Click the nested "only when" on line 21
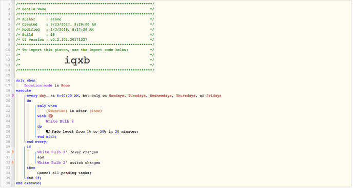 tap(47, 106)
